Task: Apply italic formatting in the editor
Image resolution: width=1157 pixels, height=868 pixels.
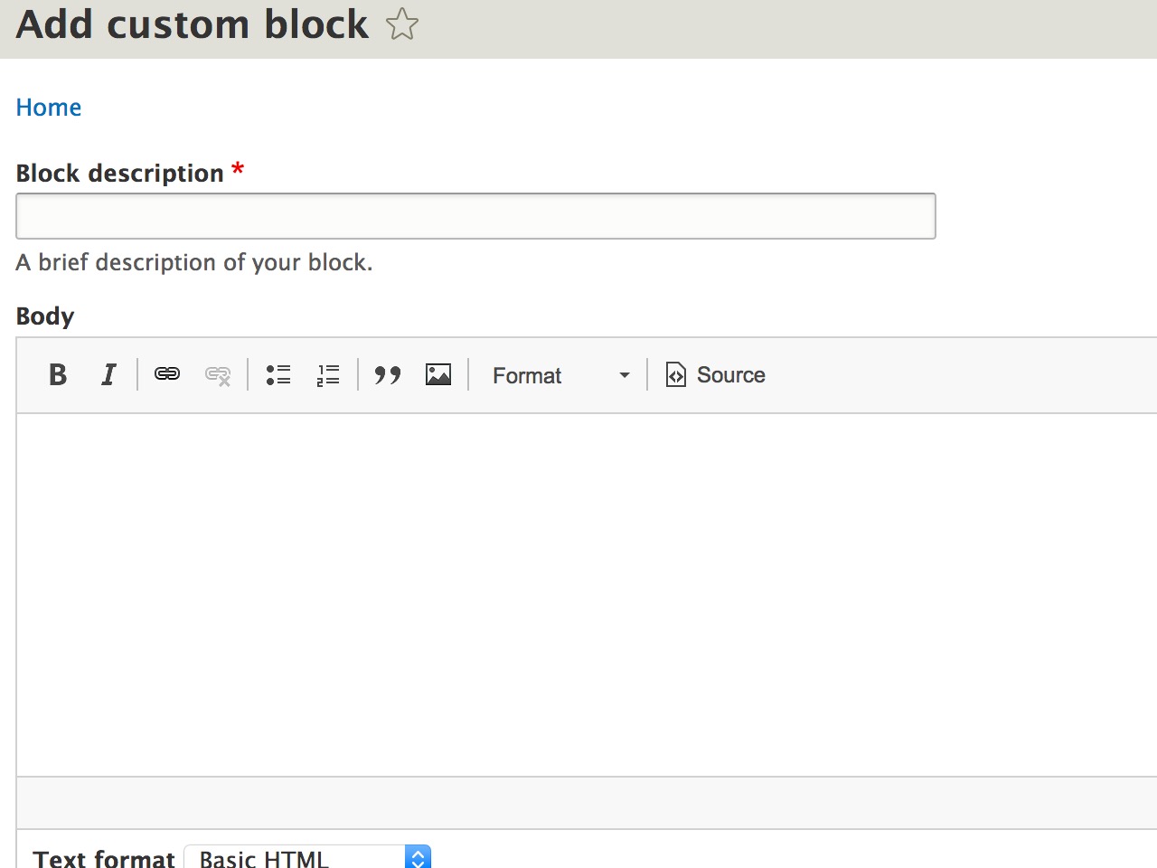Action: pos(108,374)
